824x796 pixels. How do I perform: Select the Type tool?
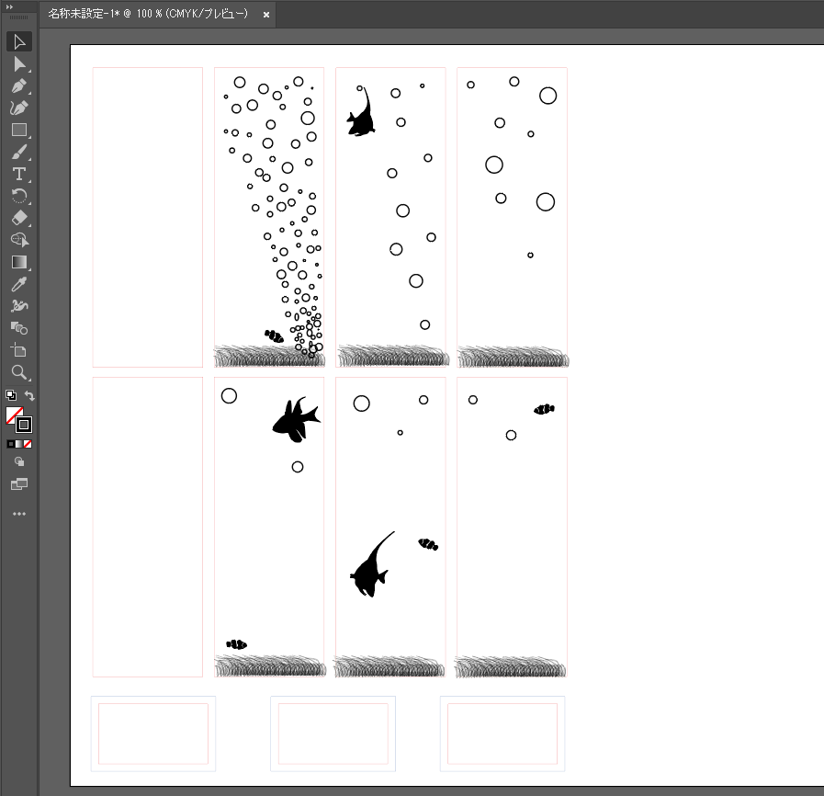click(19, 175)
